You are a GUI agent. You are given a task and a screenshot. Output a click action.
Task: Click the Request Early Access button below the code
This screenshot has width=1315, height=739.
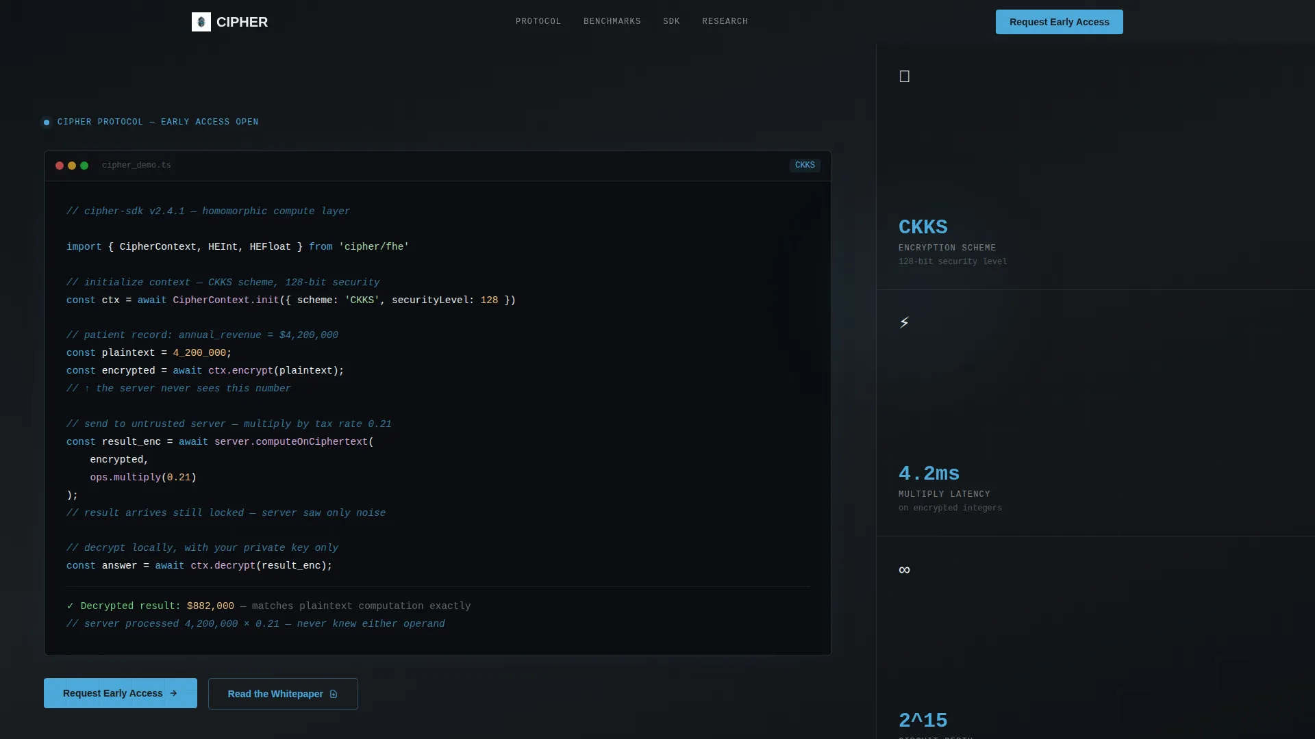(x=121, y=693)
